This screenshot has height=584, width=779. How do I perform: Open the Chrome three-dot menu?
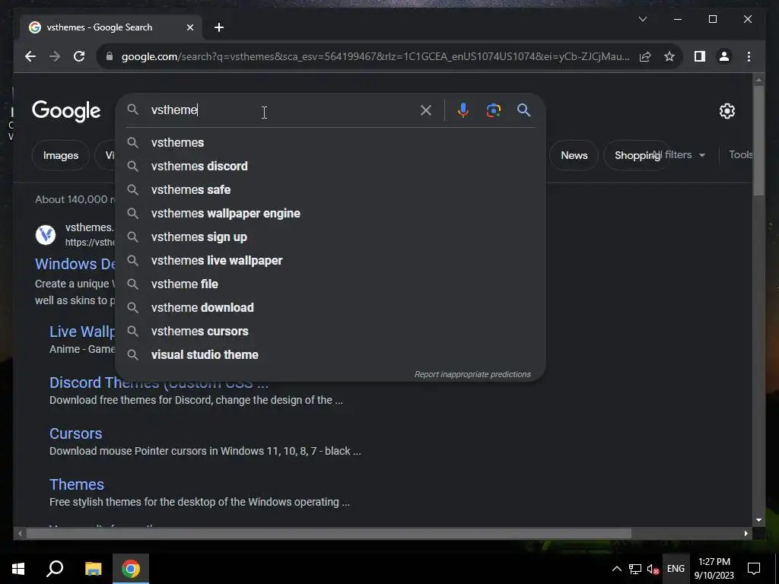pos(749,56)
